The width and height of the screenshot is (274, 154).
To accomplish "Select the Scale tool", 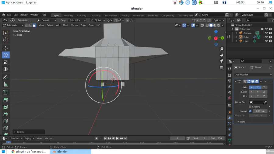I will click(5, 62).
